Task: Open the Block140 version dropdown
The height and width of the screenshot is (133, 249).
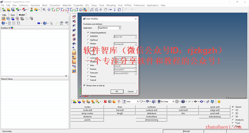Action: point(125,37)
